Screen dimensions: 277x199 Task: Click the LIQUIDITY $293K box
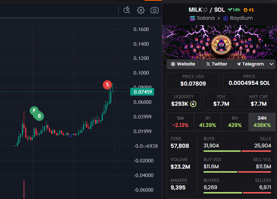click(x=184, y=101)
